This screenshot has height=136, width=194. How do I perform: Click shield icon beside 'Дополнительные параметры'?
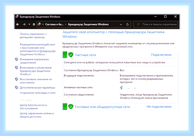[x=17, y=88]
